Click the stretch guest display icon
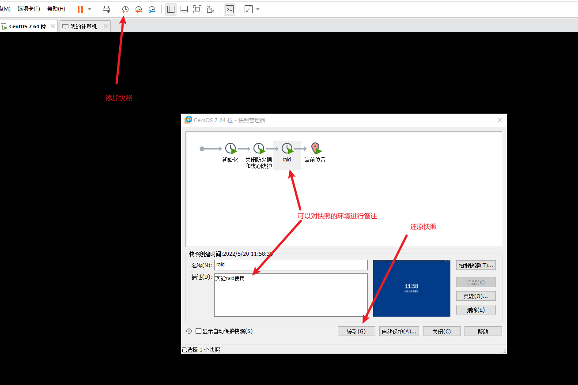 click(x=249, y=9)
